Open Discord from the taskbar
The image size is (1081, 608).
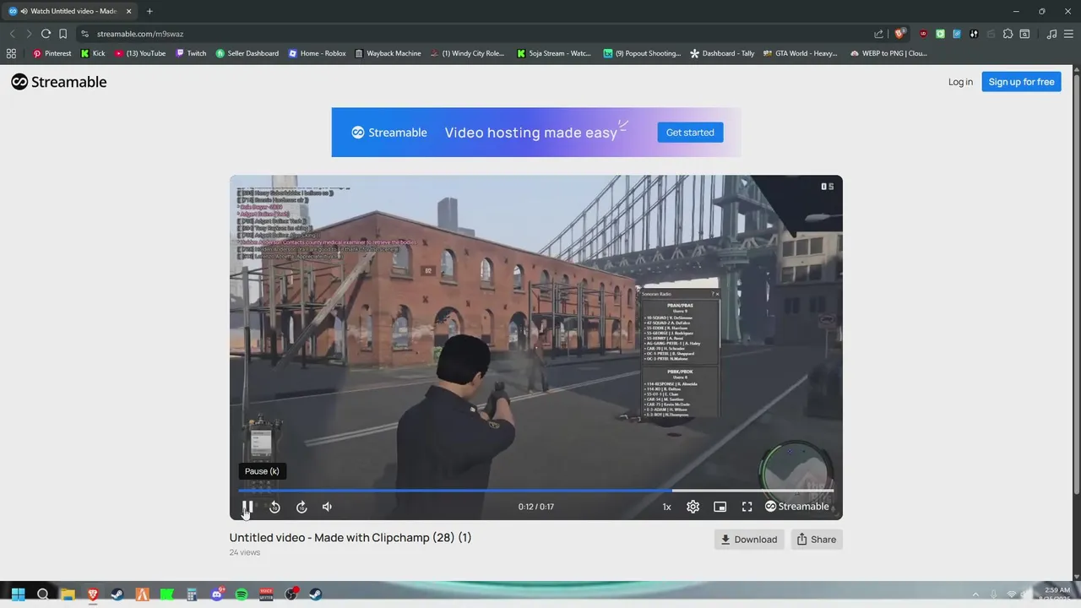tap(217, 594)
